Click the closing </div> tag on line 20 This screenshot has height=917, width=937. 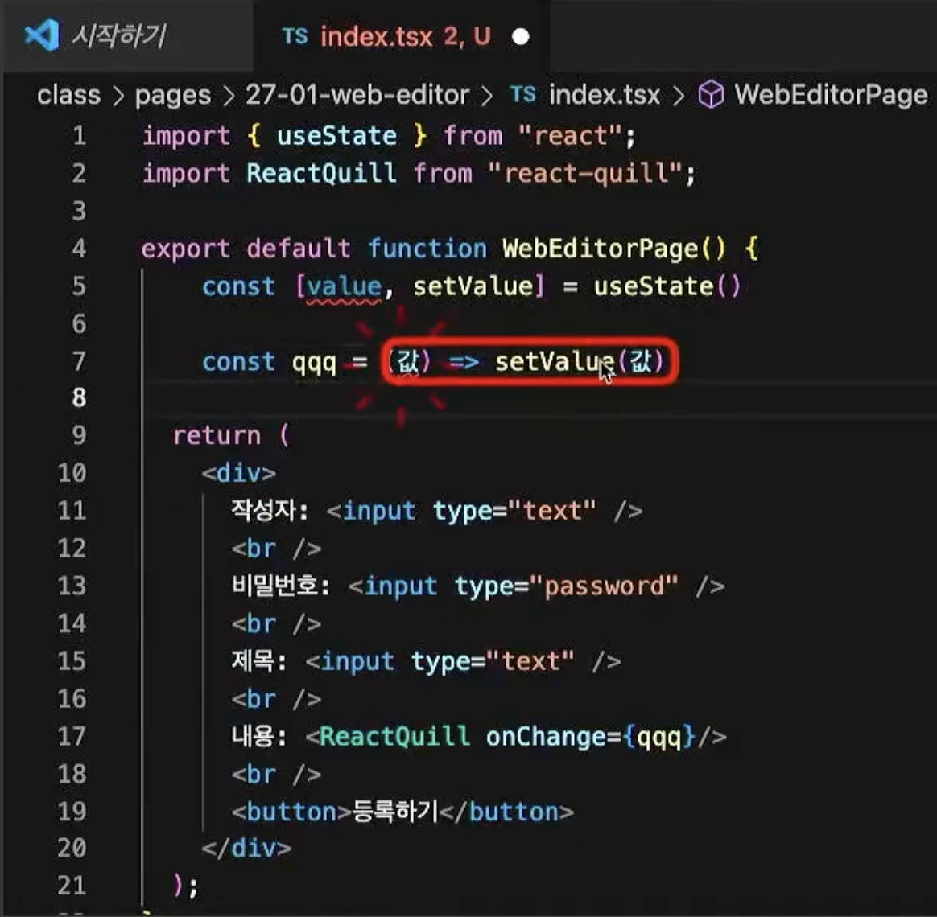[247, 849]
